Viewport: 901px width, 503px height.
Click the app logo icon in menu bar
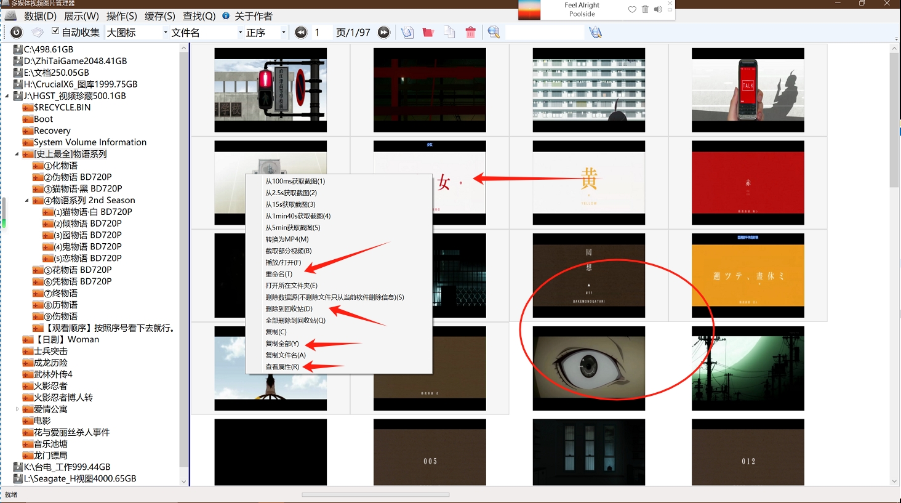point(10,15)
